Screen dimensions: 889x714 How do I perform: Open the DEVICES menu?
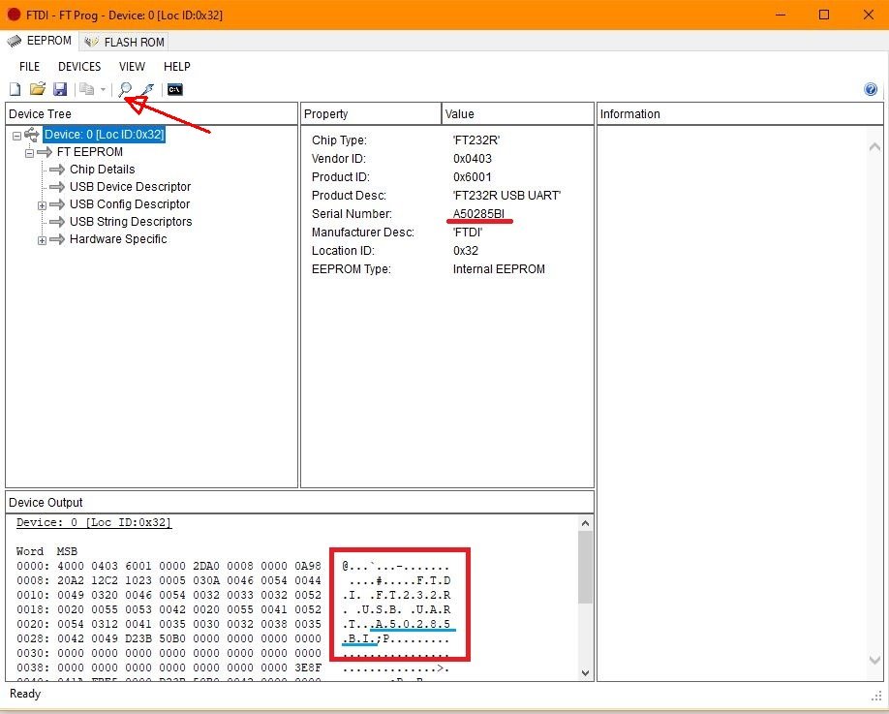tap(79, 67)
